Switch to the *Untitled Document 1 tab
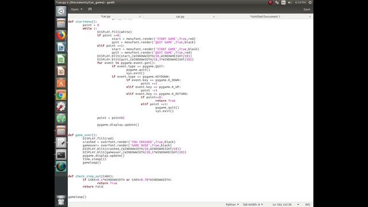This screenshot has width=368, height=207. point(265,17)
